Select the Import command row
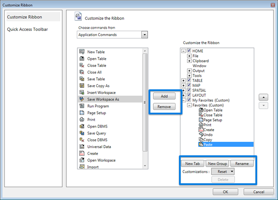 click(110, 167)
